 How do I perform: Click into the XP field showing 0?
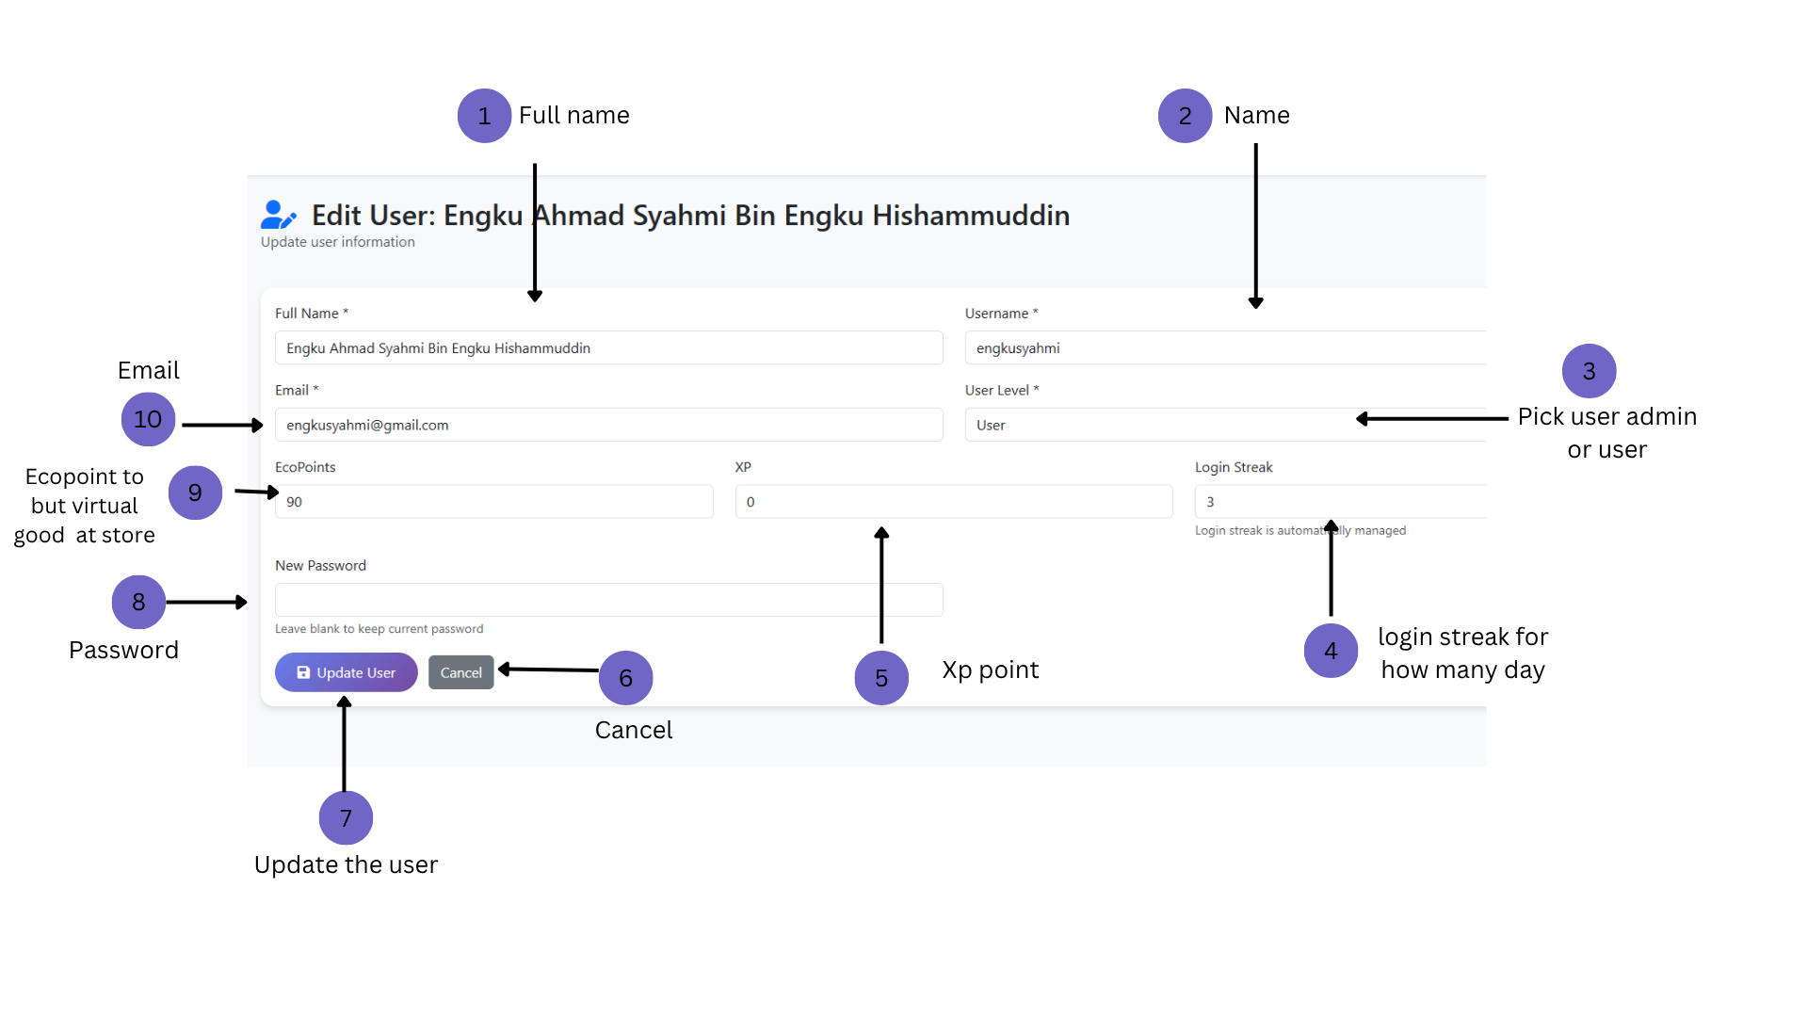tap(954, 502)
